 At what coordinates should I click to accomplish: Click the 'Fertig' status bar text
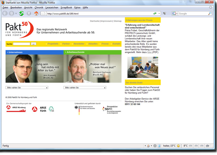[x=6, y=146]
